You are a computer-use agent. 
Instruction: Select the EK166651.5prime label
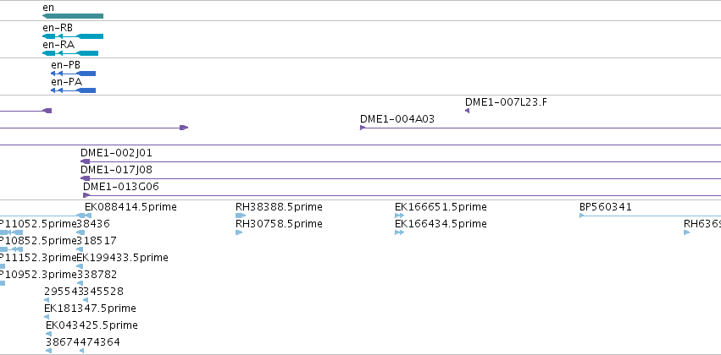point(441,207)
